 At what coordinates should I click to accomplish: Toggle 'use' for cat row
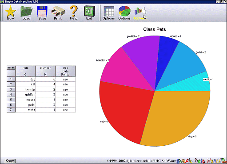pyautogui.click(x=65, y=84)
